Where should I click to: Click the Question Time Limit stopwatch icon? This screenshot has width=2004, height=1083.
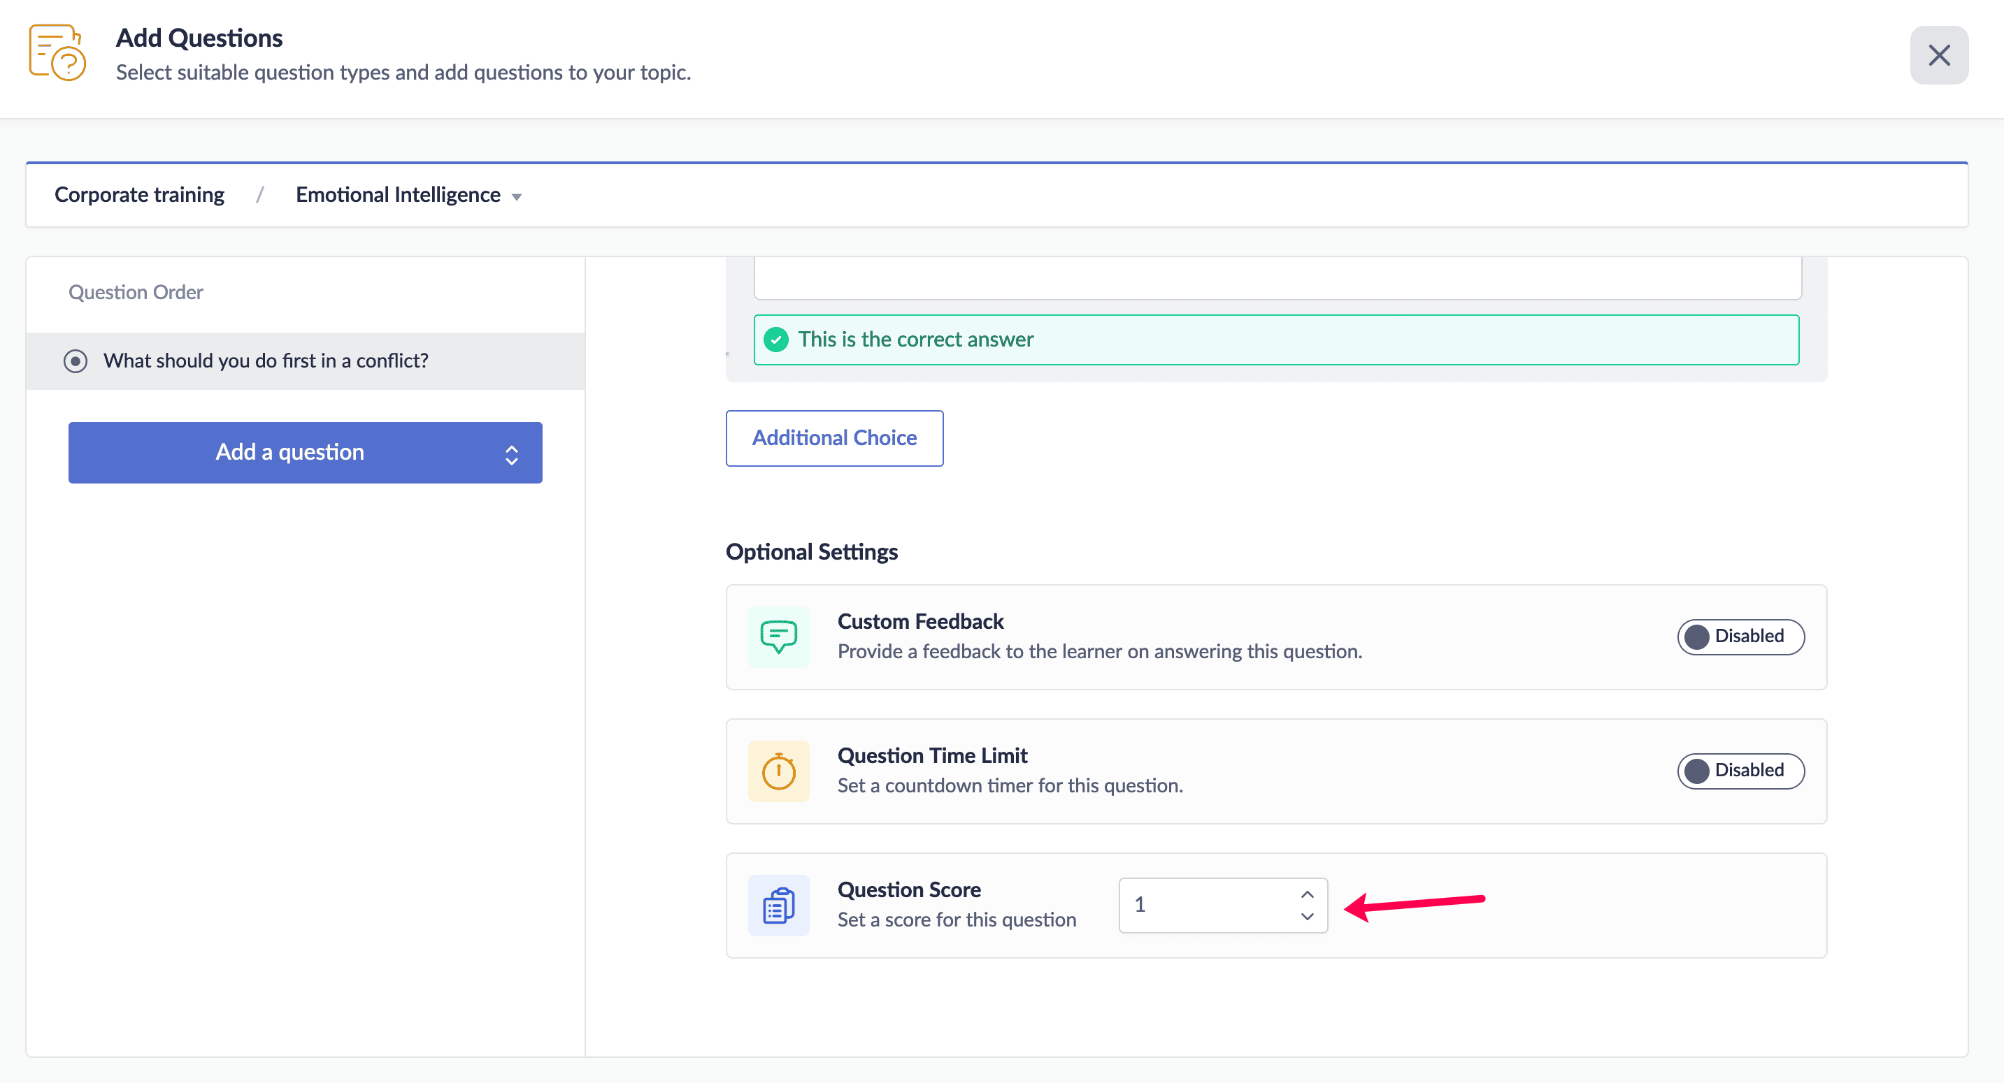tap(778, 771)
